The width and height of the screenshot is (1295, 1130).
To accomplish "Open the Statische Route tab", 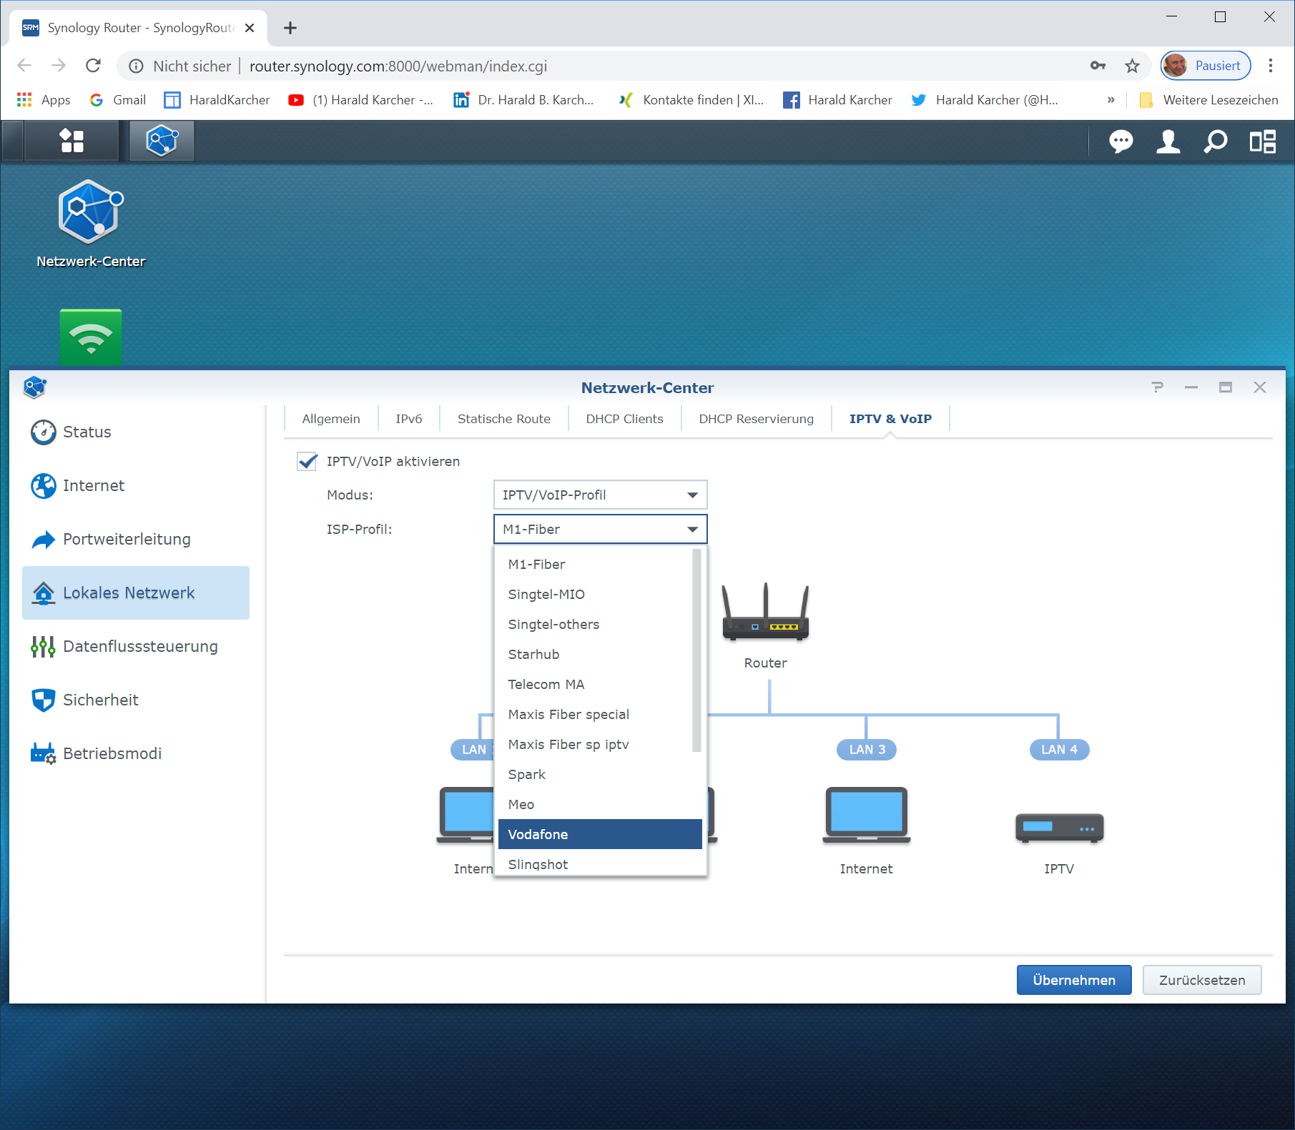I will [503, 419].
